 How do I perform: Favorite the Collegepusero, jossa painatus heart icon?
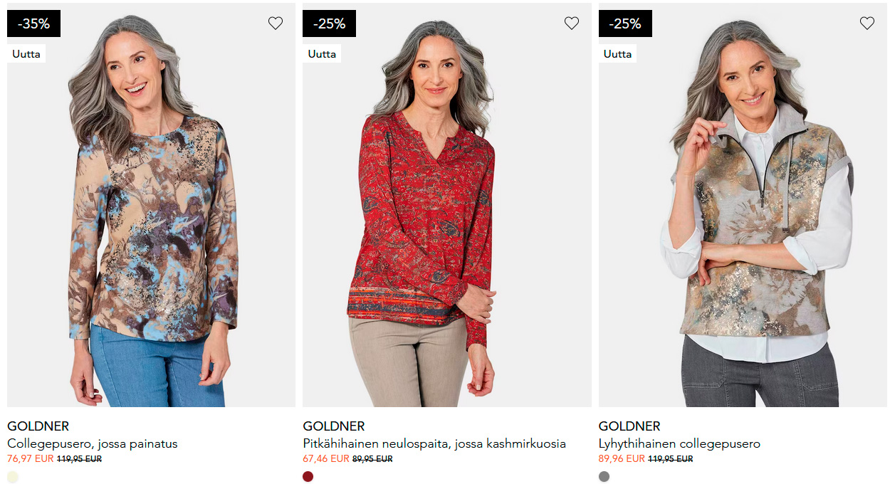(276, 23)
